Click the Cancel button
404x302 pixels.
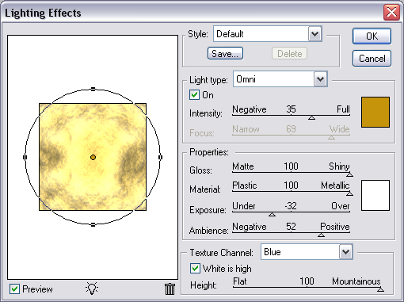tap(372, 59)
